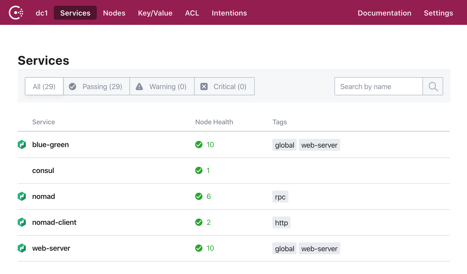
Task: Go to the Intentions page
Action: coord(229,13)
